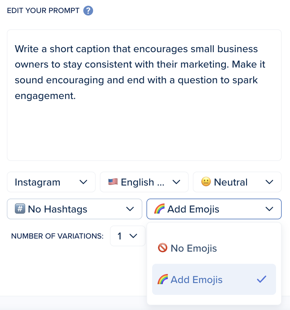Expand the No Hashtags dropdown
This screenshot has width=290, height=310.
(74, 209)
